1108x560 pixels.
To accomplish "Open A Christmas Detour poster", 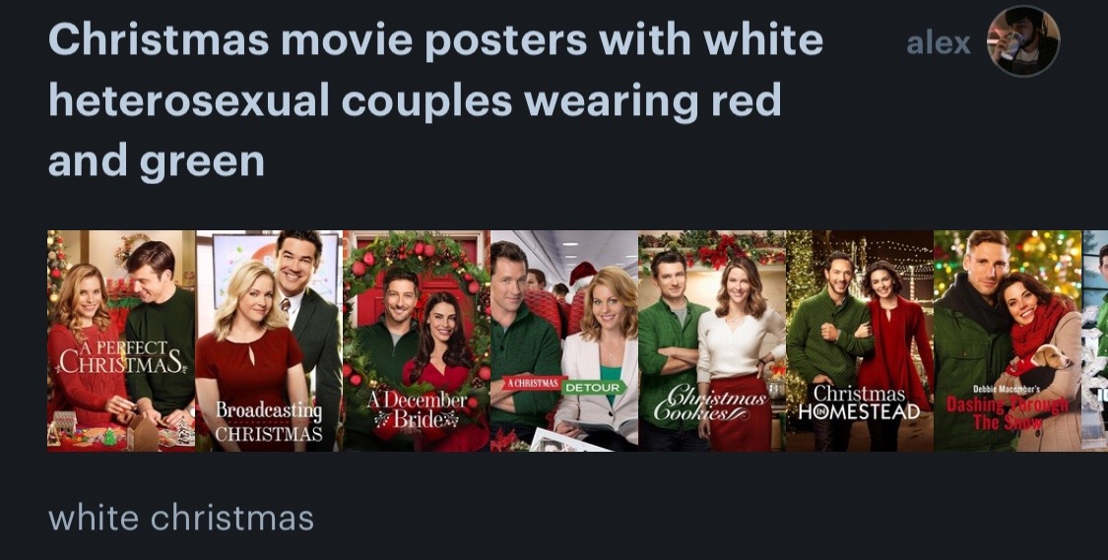I will click(x=564, y=342).
